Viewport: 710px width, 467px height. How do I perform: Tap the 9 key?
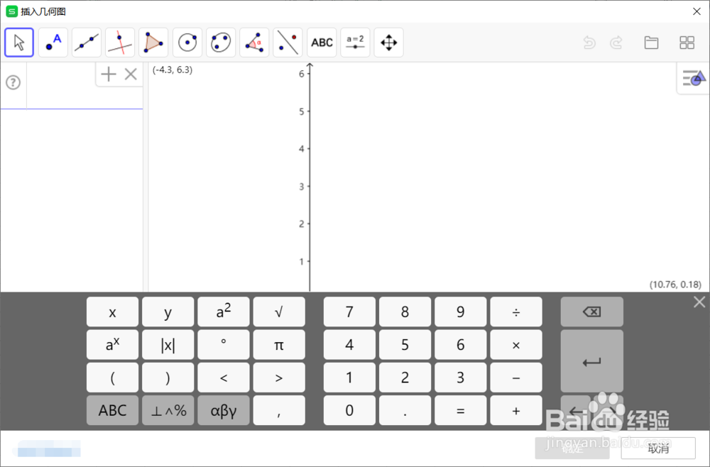point(461,312)
